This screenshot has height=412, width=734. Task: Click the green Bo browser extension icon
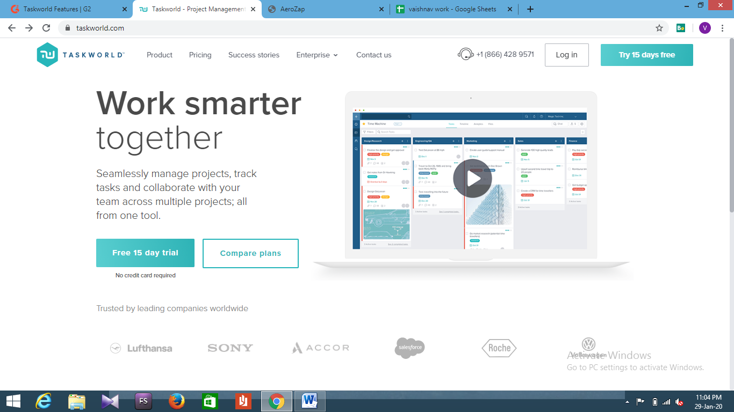pyautogui.click(x=681, y=28)
